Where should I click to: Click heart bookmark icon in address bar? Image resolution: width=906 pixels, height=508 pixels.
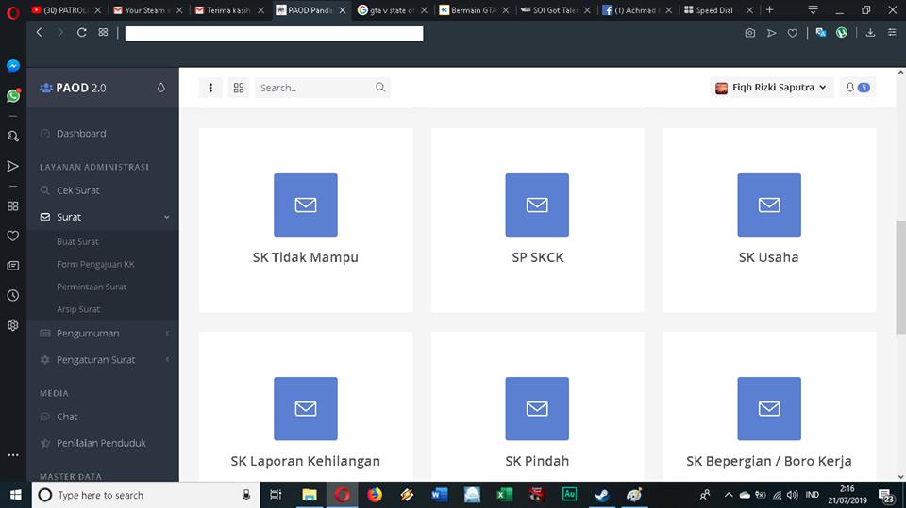pyautogui.click(x=792, y=33)
